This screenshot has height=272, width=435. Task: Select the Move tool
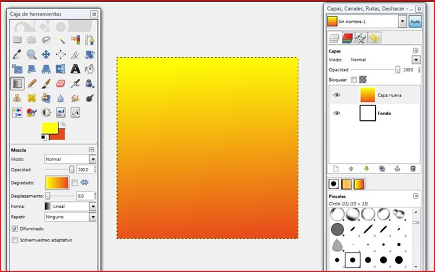[46, 54]
